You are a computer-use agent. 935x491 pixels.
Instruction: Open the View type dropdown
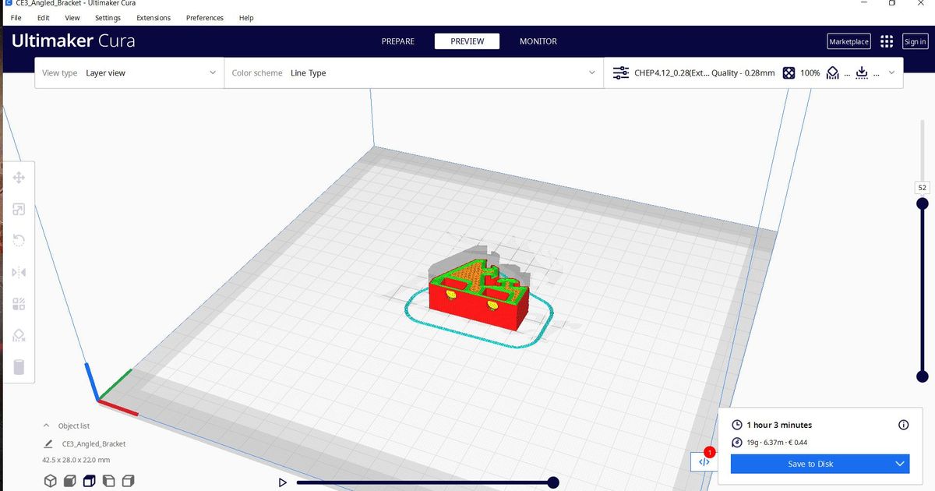(x=129, y=72)
